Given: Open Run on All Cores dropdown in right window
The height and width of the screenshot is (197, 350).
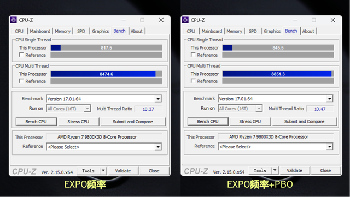Looking at the screenshot, I should [x=240, y=109].
